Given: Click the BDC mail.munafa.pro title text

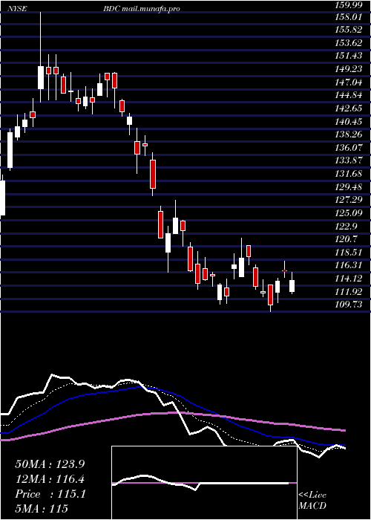Looking at the screenshot, I should pos(142,9).
